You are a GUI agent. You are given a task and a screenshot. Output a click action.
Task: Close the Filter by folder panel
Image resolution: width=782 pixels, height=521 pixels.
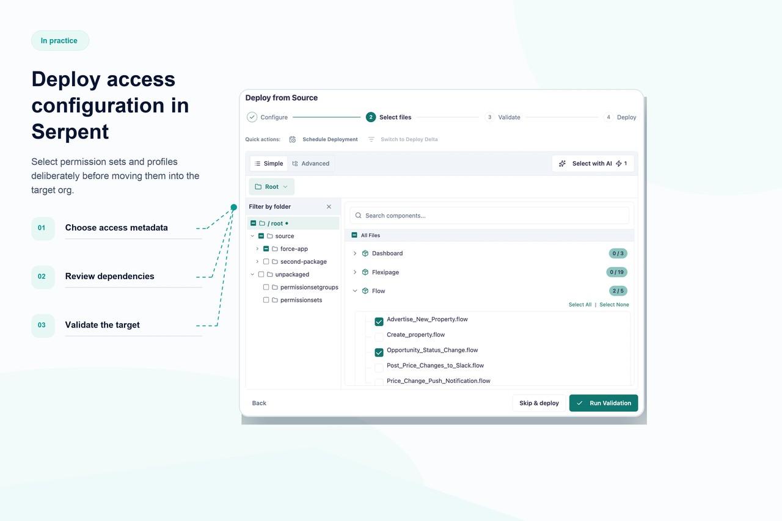click(329, 207)
